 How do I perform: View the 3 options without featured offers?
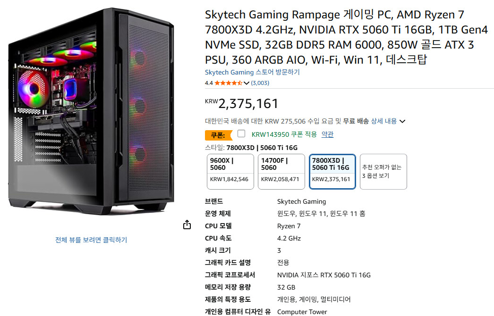coord(383,172)
